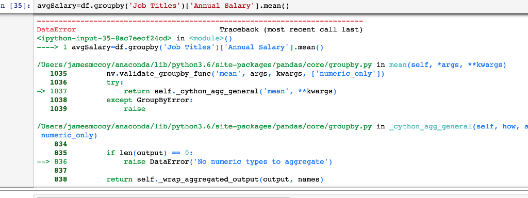The image size is (528, 198).
Task: Click the arrow line 1 avgSalary traceback statement
Action: (180, 47)
